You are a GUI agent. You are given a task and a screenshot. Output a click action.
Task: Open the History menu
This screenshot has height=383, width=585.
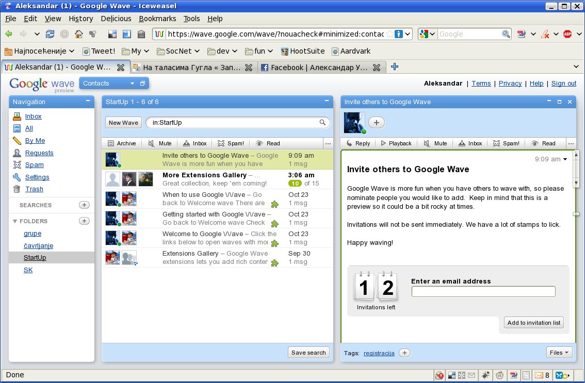[80, 19]
